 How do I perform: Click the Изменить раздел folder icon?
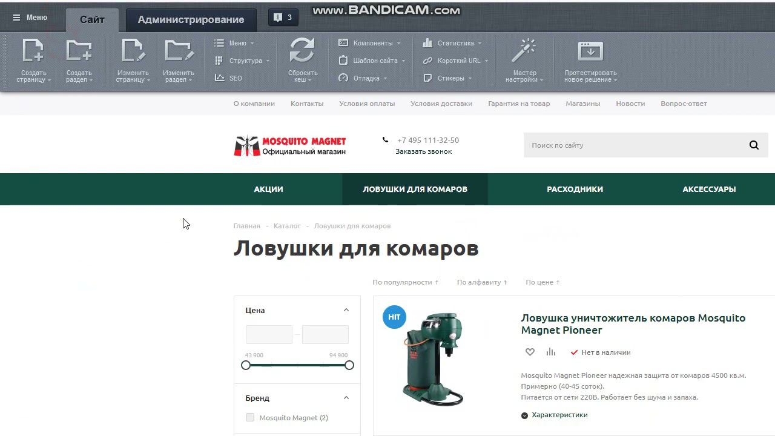click(179, 51)
